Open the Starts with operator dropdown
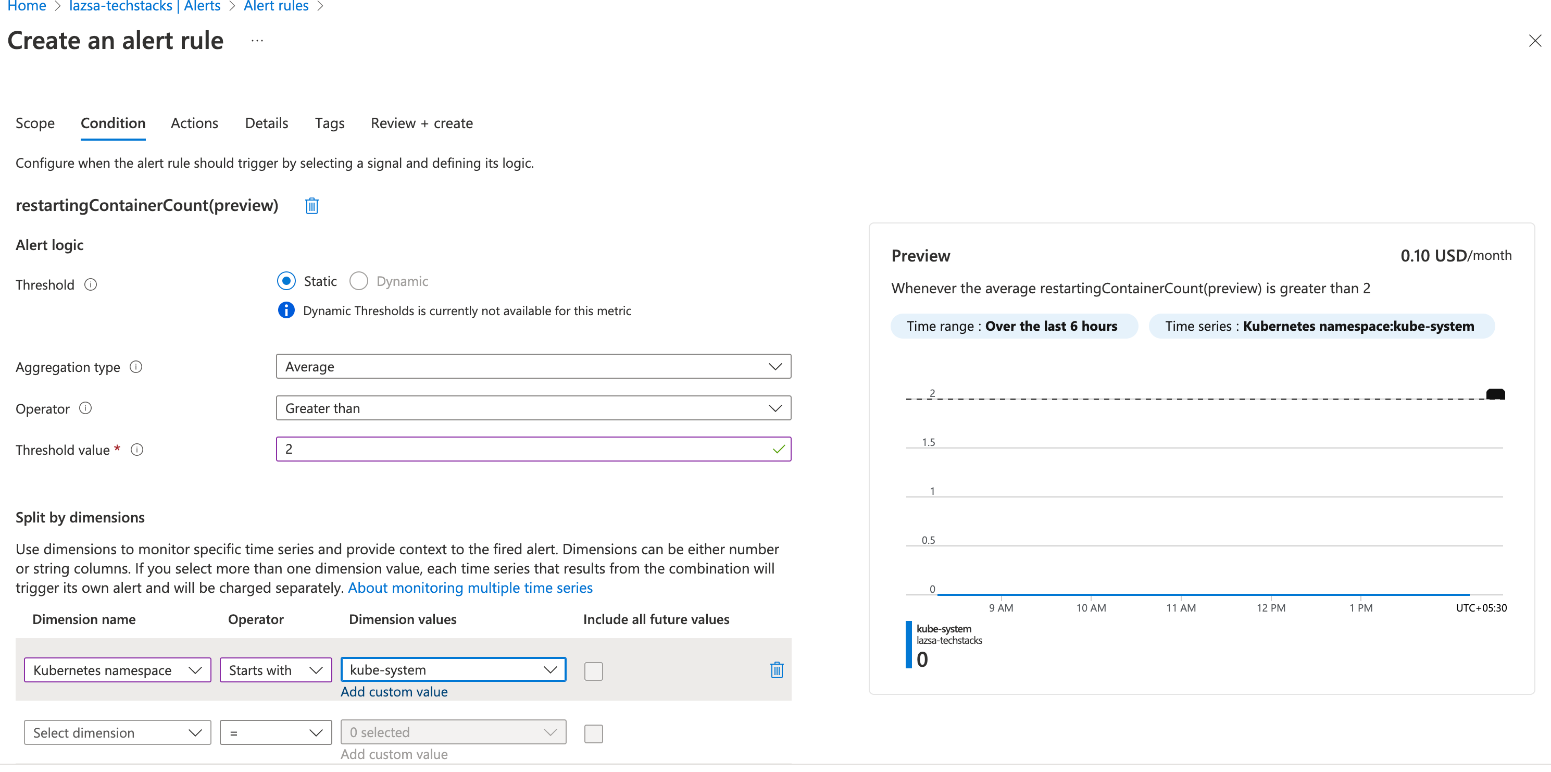Screen dimensions: 1551x772 click(276, 669)
